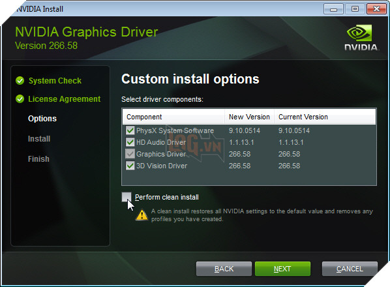Uncheck the 3D Vision Driver checkbox
Image resolution: width=390 pixels, height=287 pixels.
tap(130, 166)
